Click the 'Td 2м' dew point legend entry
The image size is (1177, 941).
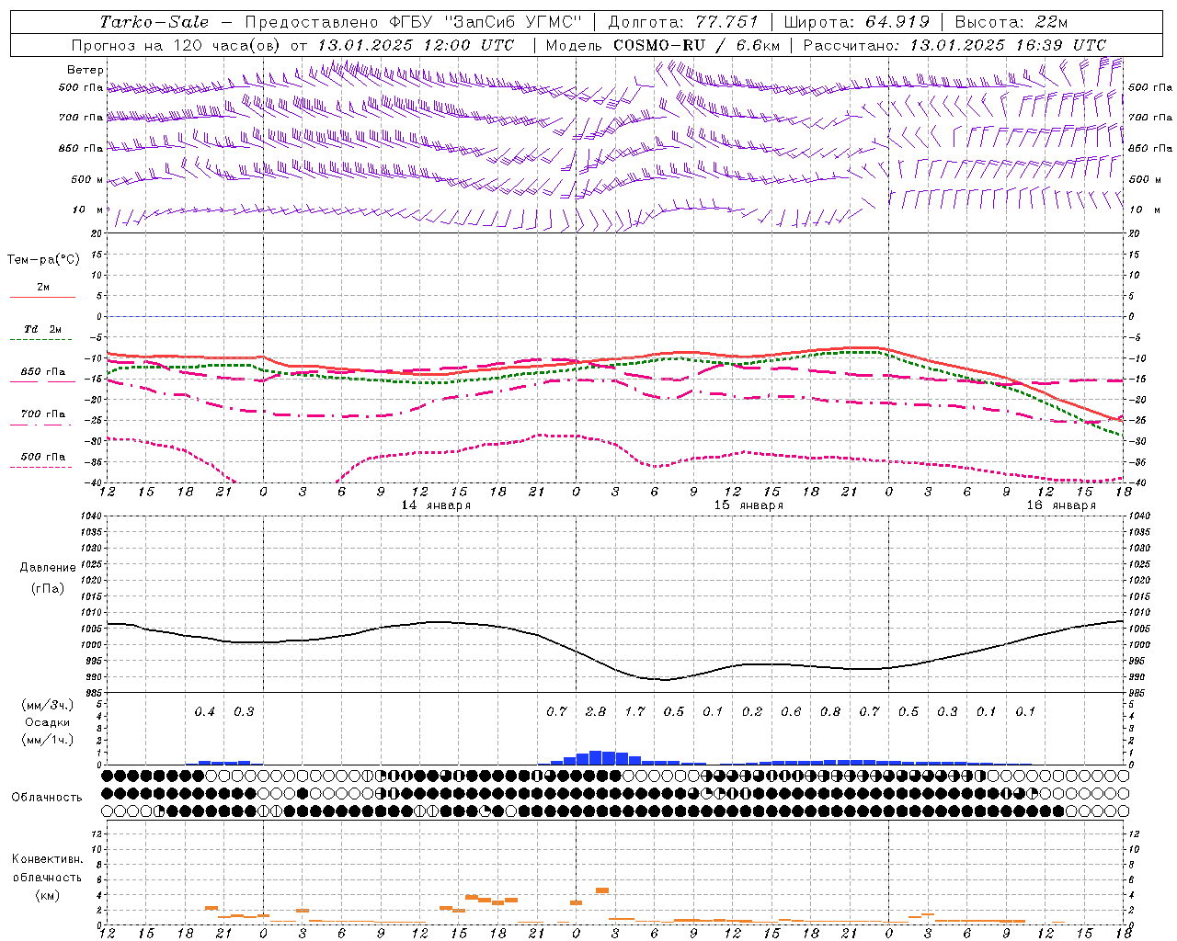tap(43, 329)
